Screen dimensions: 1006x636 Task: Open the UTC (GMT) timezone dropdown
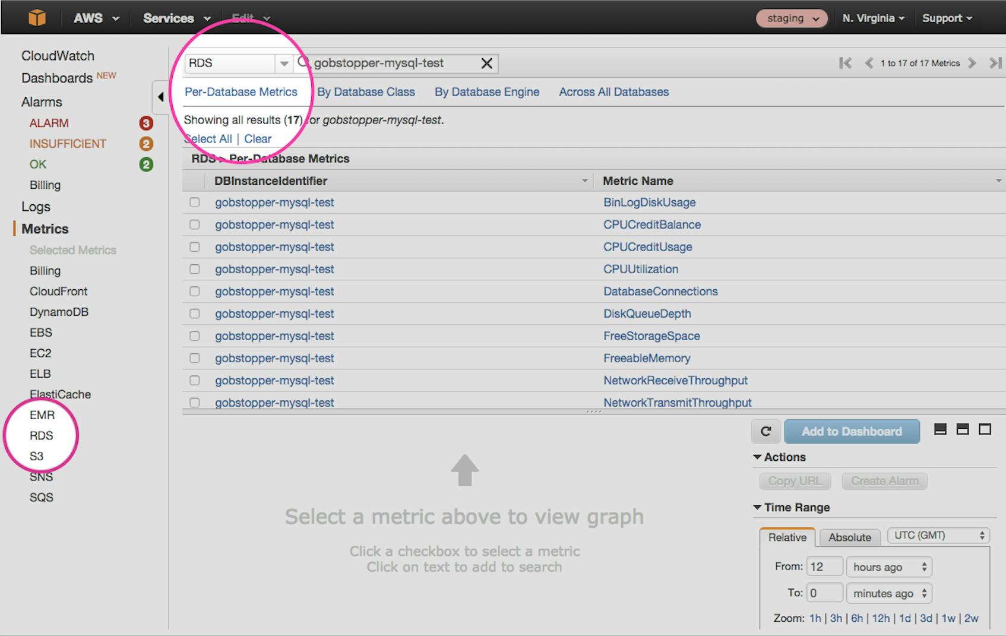coord(937,535)
